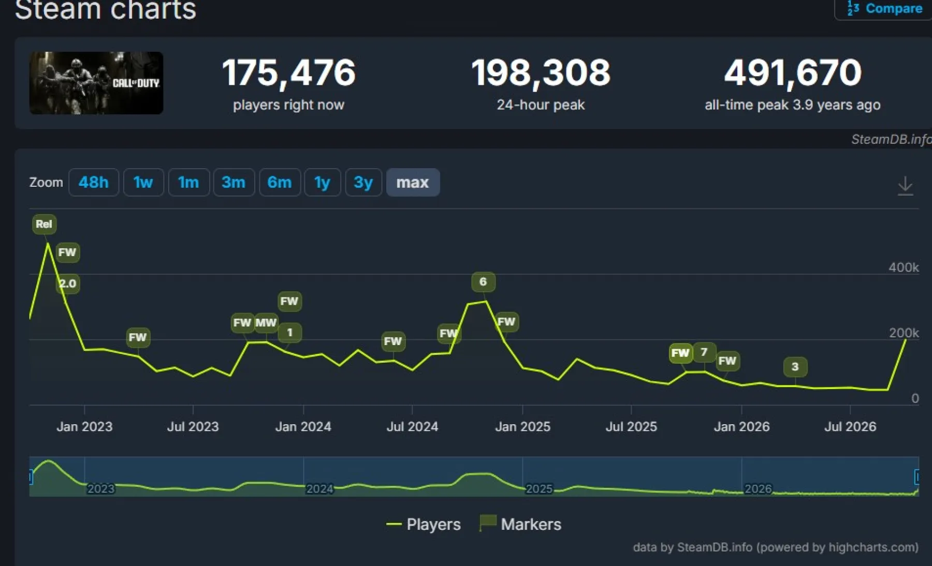This screenshot has height=566, width=932.
Task: Open the Compare button
Action: 884,9
